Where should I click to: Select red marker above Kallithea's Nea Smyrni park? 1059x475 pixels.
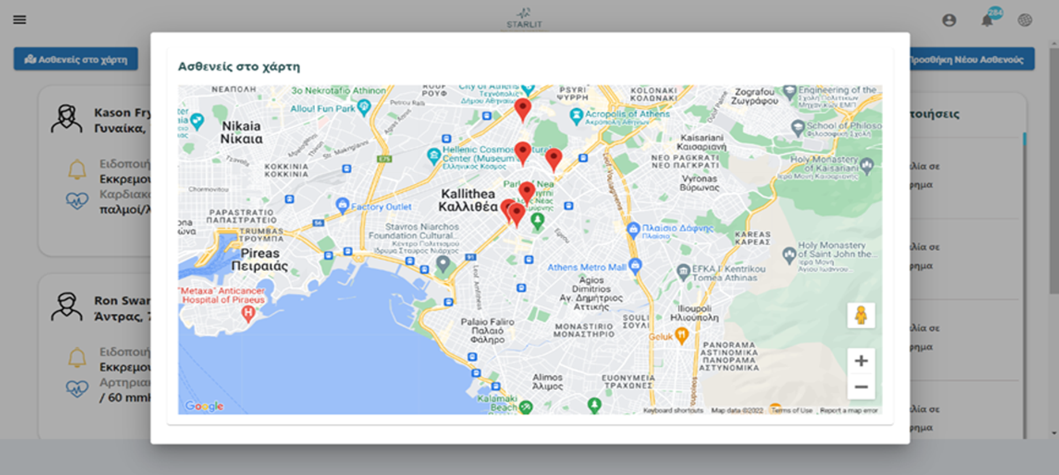pos(527,193)
